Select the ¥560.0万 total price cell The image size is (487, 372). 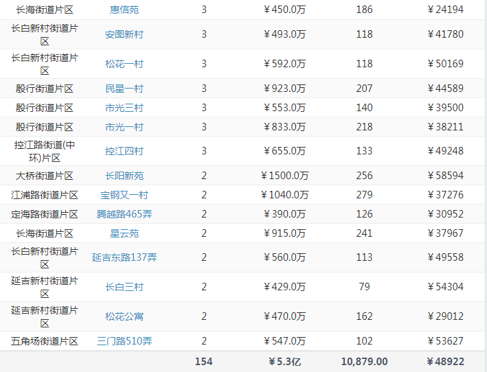[x=284, y=257]
